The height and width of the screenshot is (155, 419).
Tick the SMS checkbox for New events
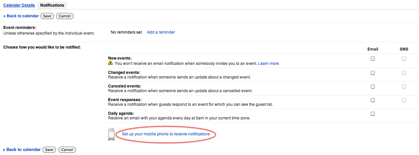coord(404,59)
